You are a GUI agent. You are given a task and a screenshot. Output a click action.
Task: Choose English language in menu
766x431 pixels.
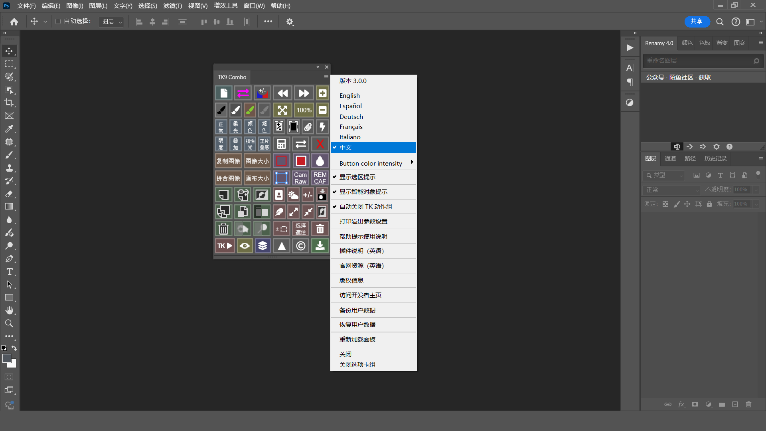[x=349, y=95]
